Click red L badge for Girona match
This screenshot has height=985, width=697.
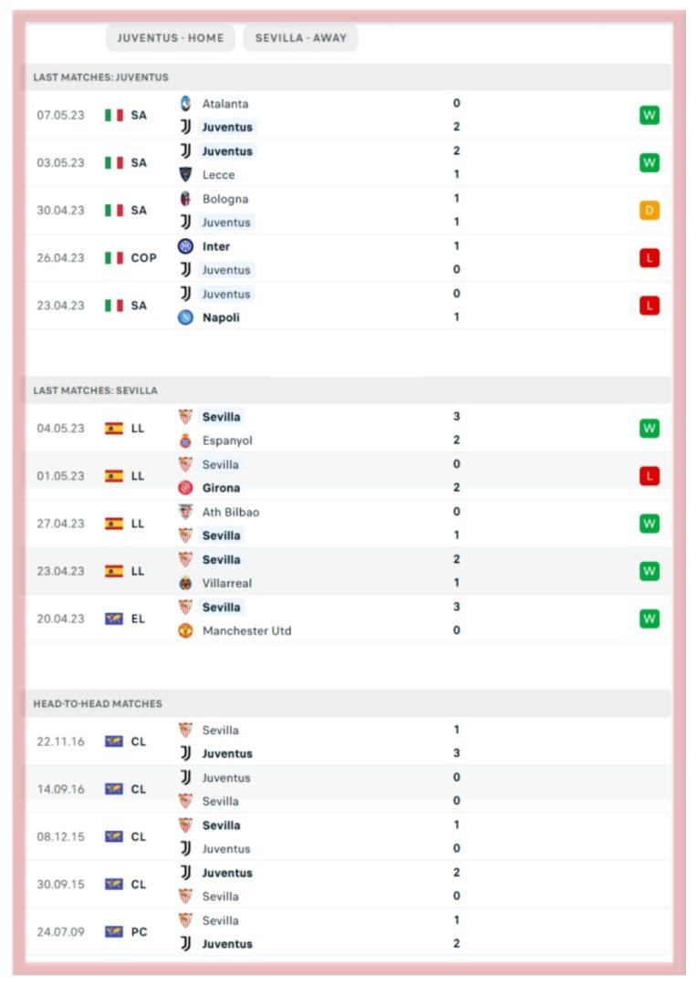[650, 476]
